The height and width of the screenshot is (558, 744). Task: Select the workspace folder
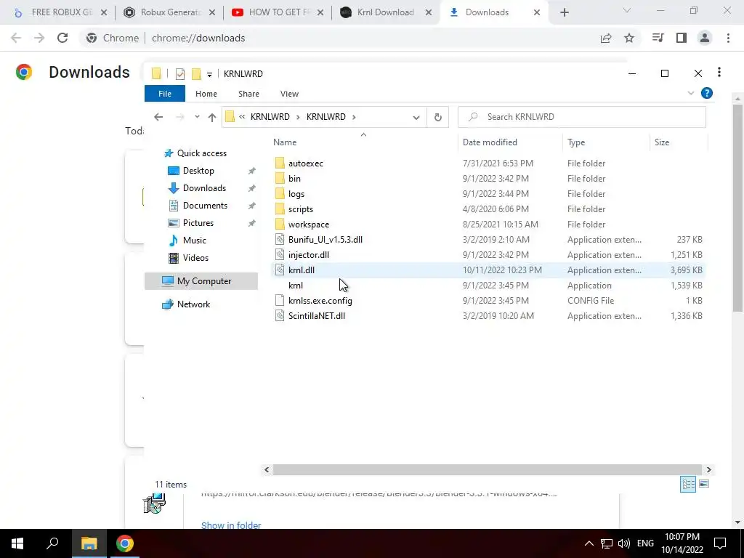point(308,224)
